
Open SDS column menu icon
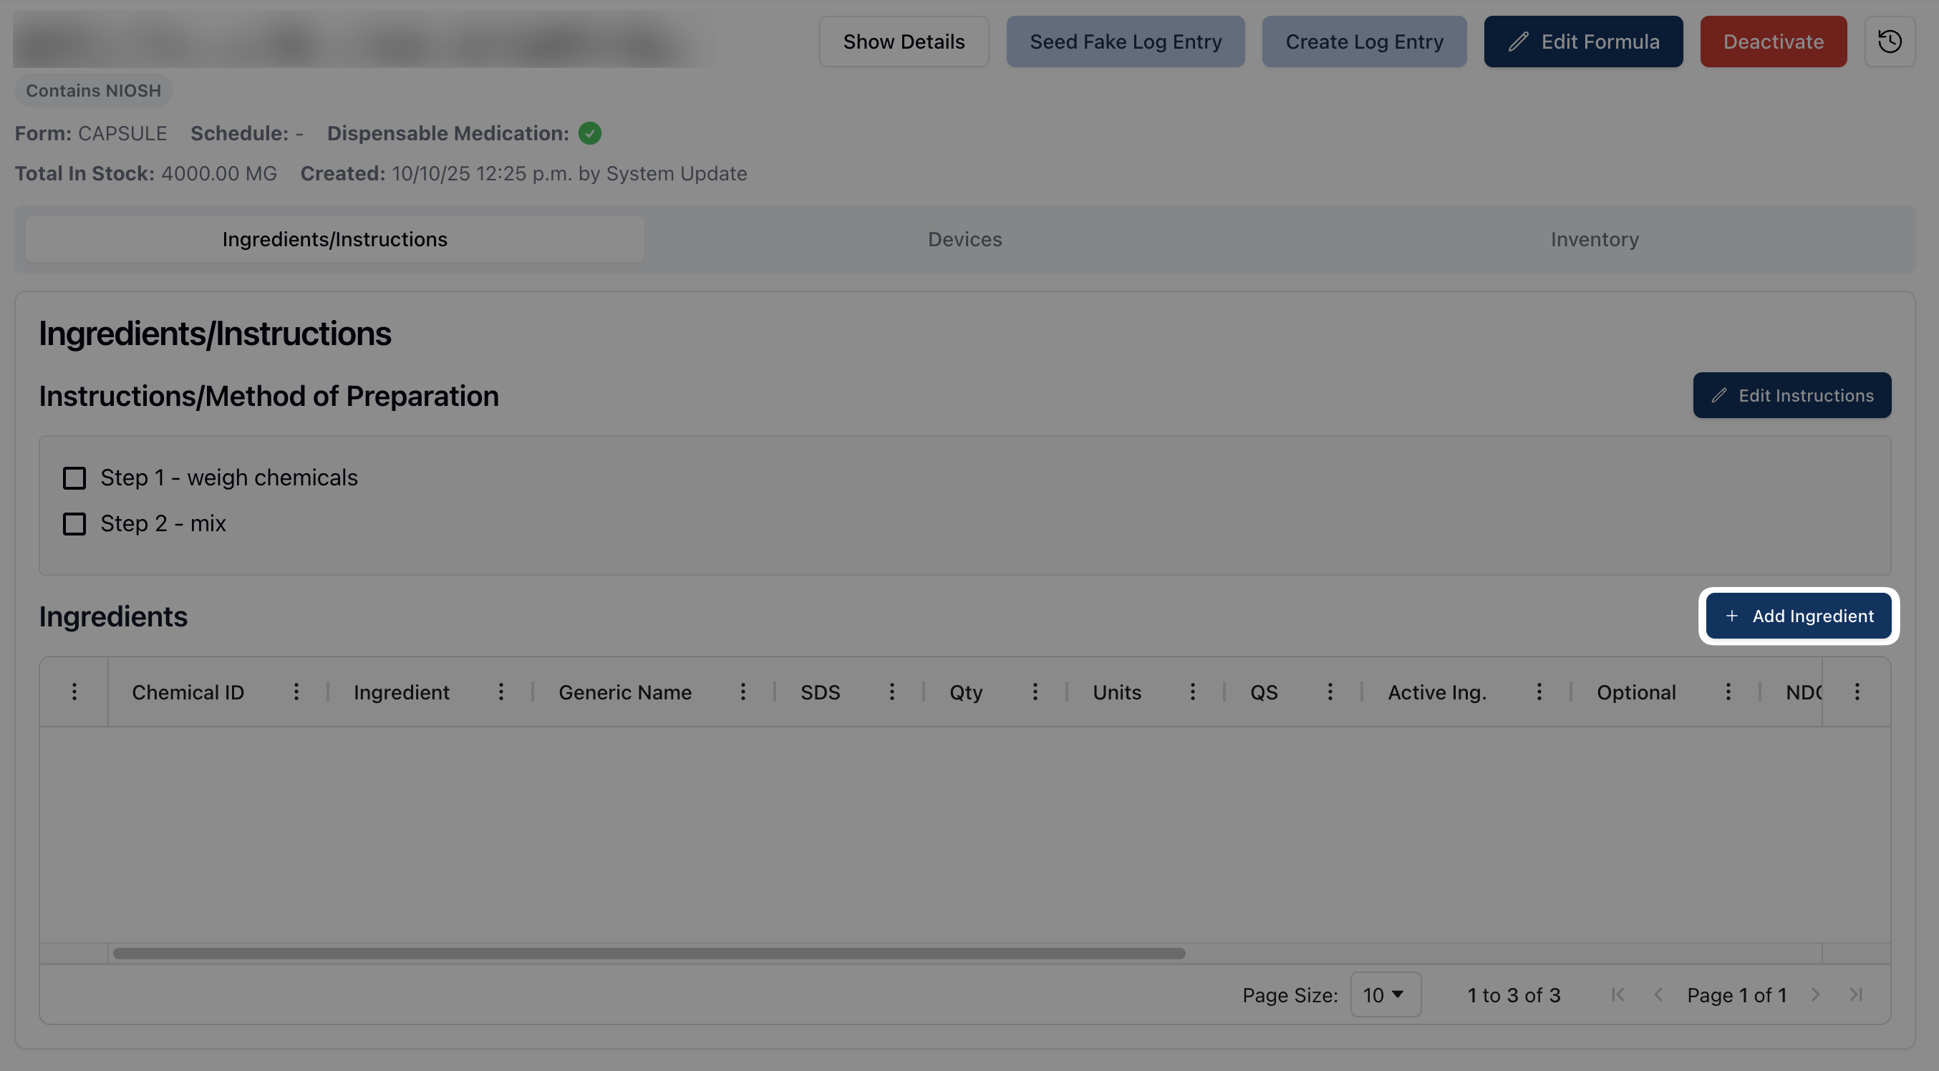(892, 692)
